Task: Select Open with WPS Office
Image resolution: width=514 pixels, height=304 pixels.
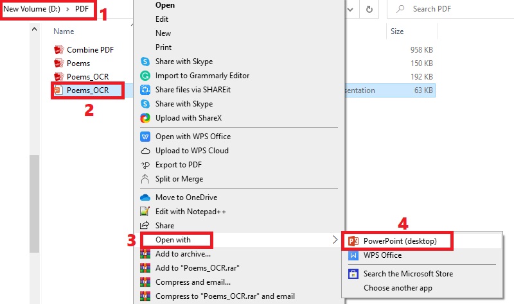Action: (x=193, y=137)
